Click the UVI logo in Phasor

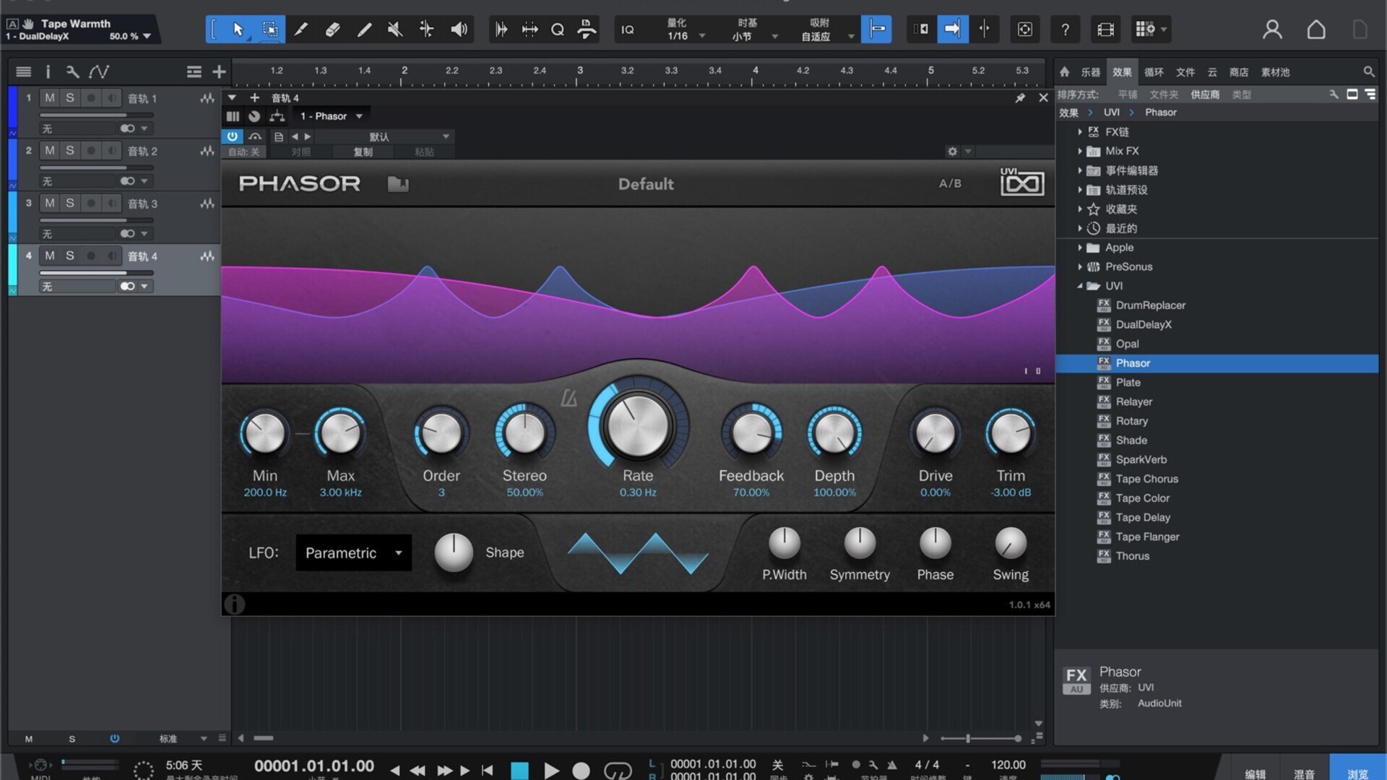click(1021, 182)
